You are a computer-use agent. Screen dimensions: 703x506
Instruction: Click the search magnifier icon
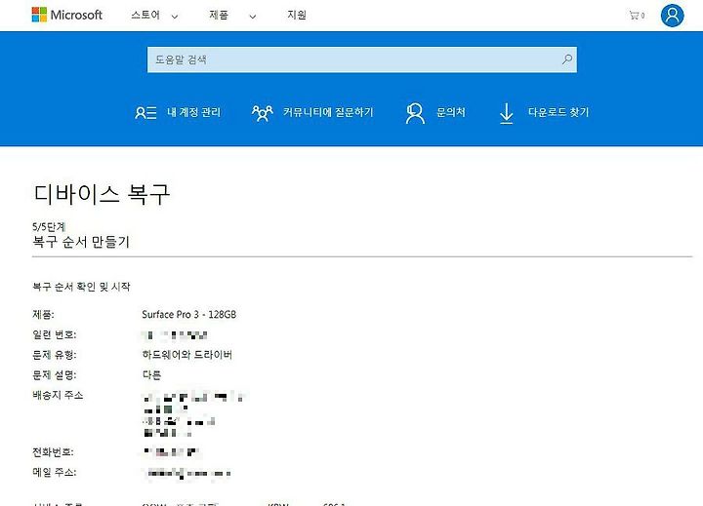[x=567, y=59]
